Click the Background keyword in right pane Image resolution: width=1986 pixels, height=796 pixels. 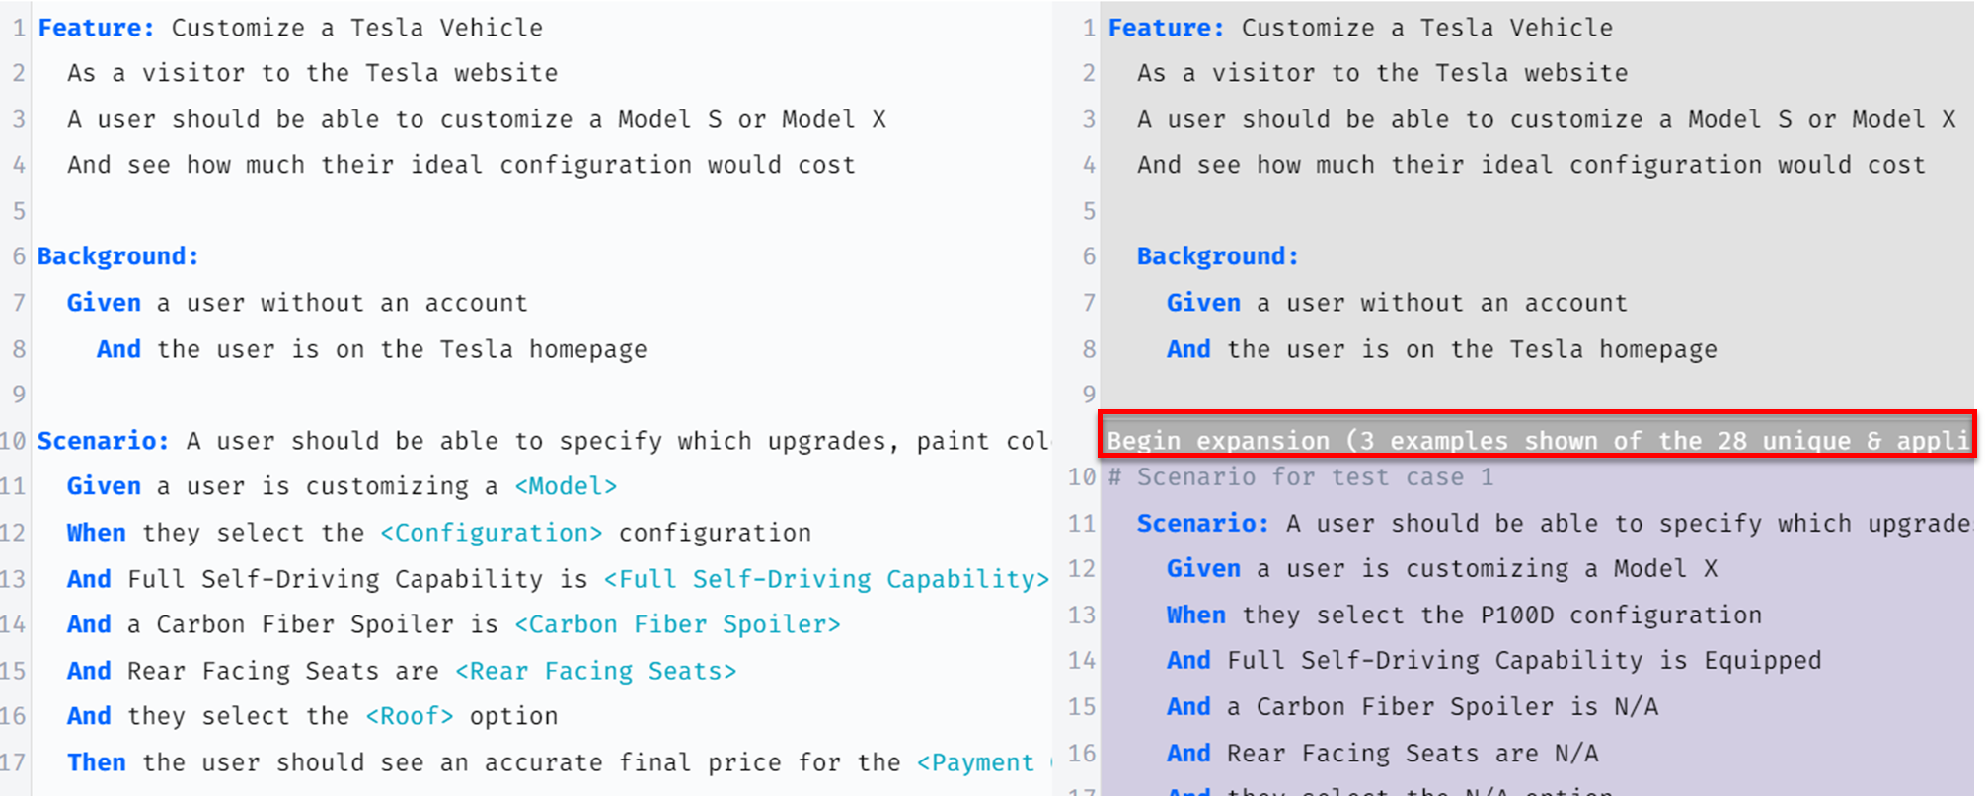[x=1218, y=256]
